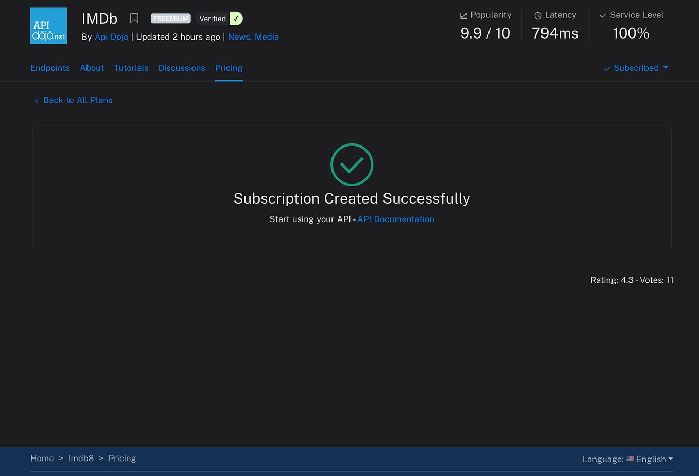
Task: Click the Rating 4.3 votes text
Action: (632, 280)
